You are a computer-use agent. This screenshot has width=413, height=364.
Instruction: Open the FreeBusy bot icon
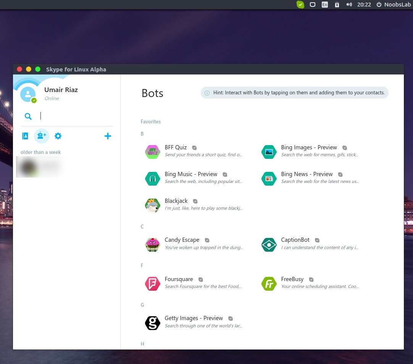tap(269, 284)
